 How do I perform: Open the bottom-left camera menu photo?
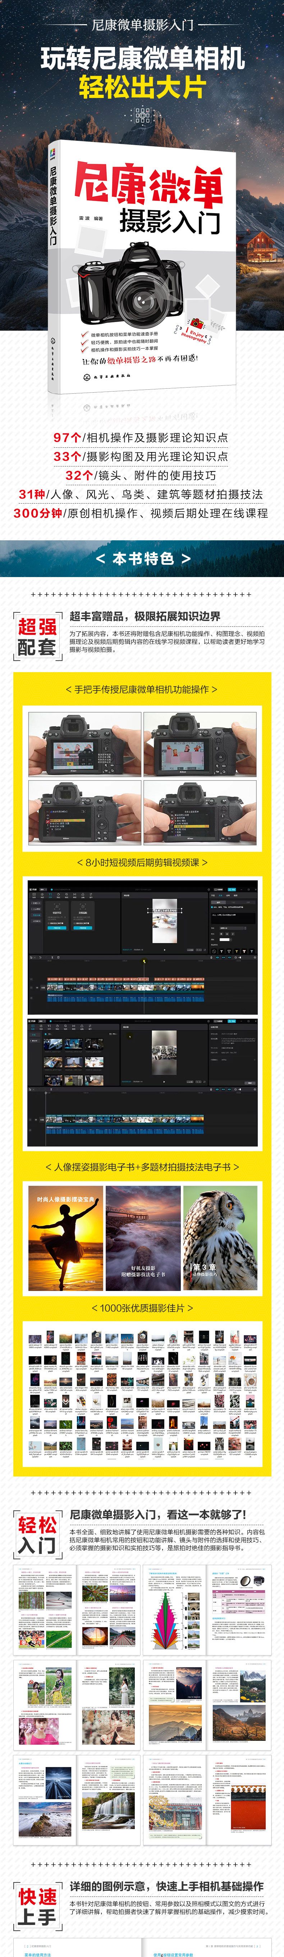coord(85,812)
